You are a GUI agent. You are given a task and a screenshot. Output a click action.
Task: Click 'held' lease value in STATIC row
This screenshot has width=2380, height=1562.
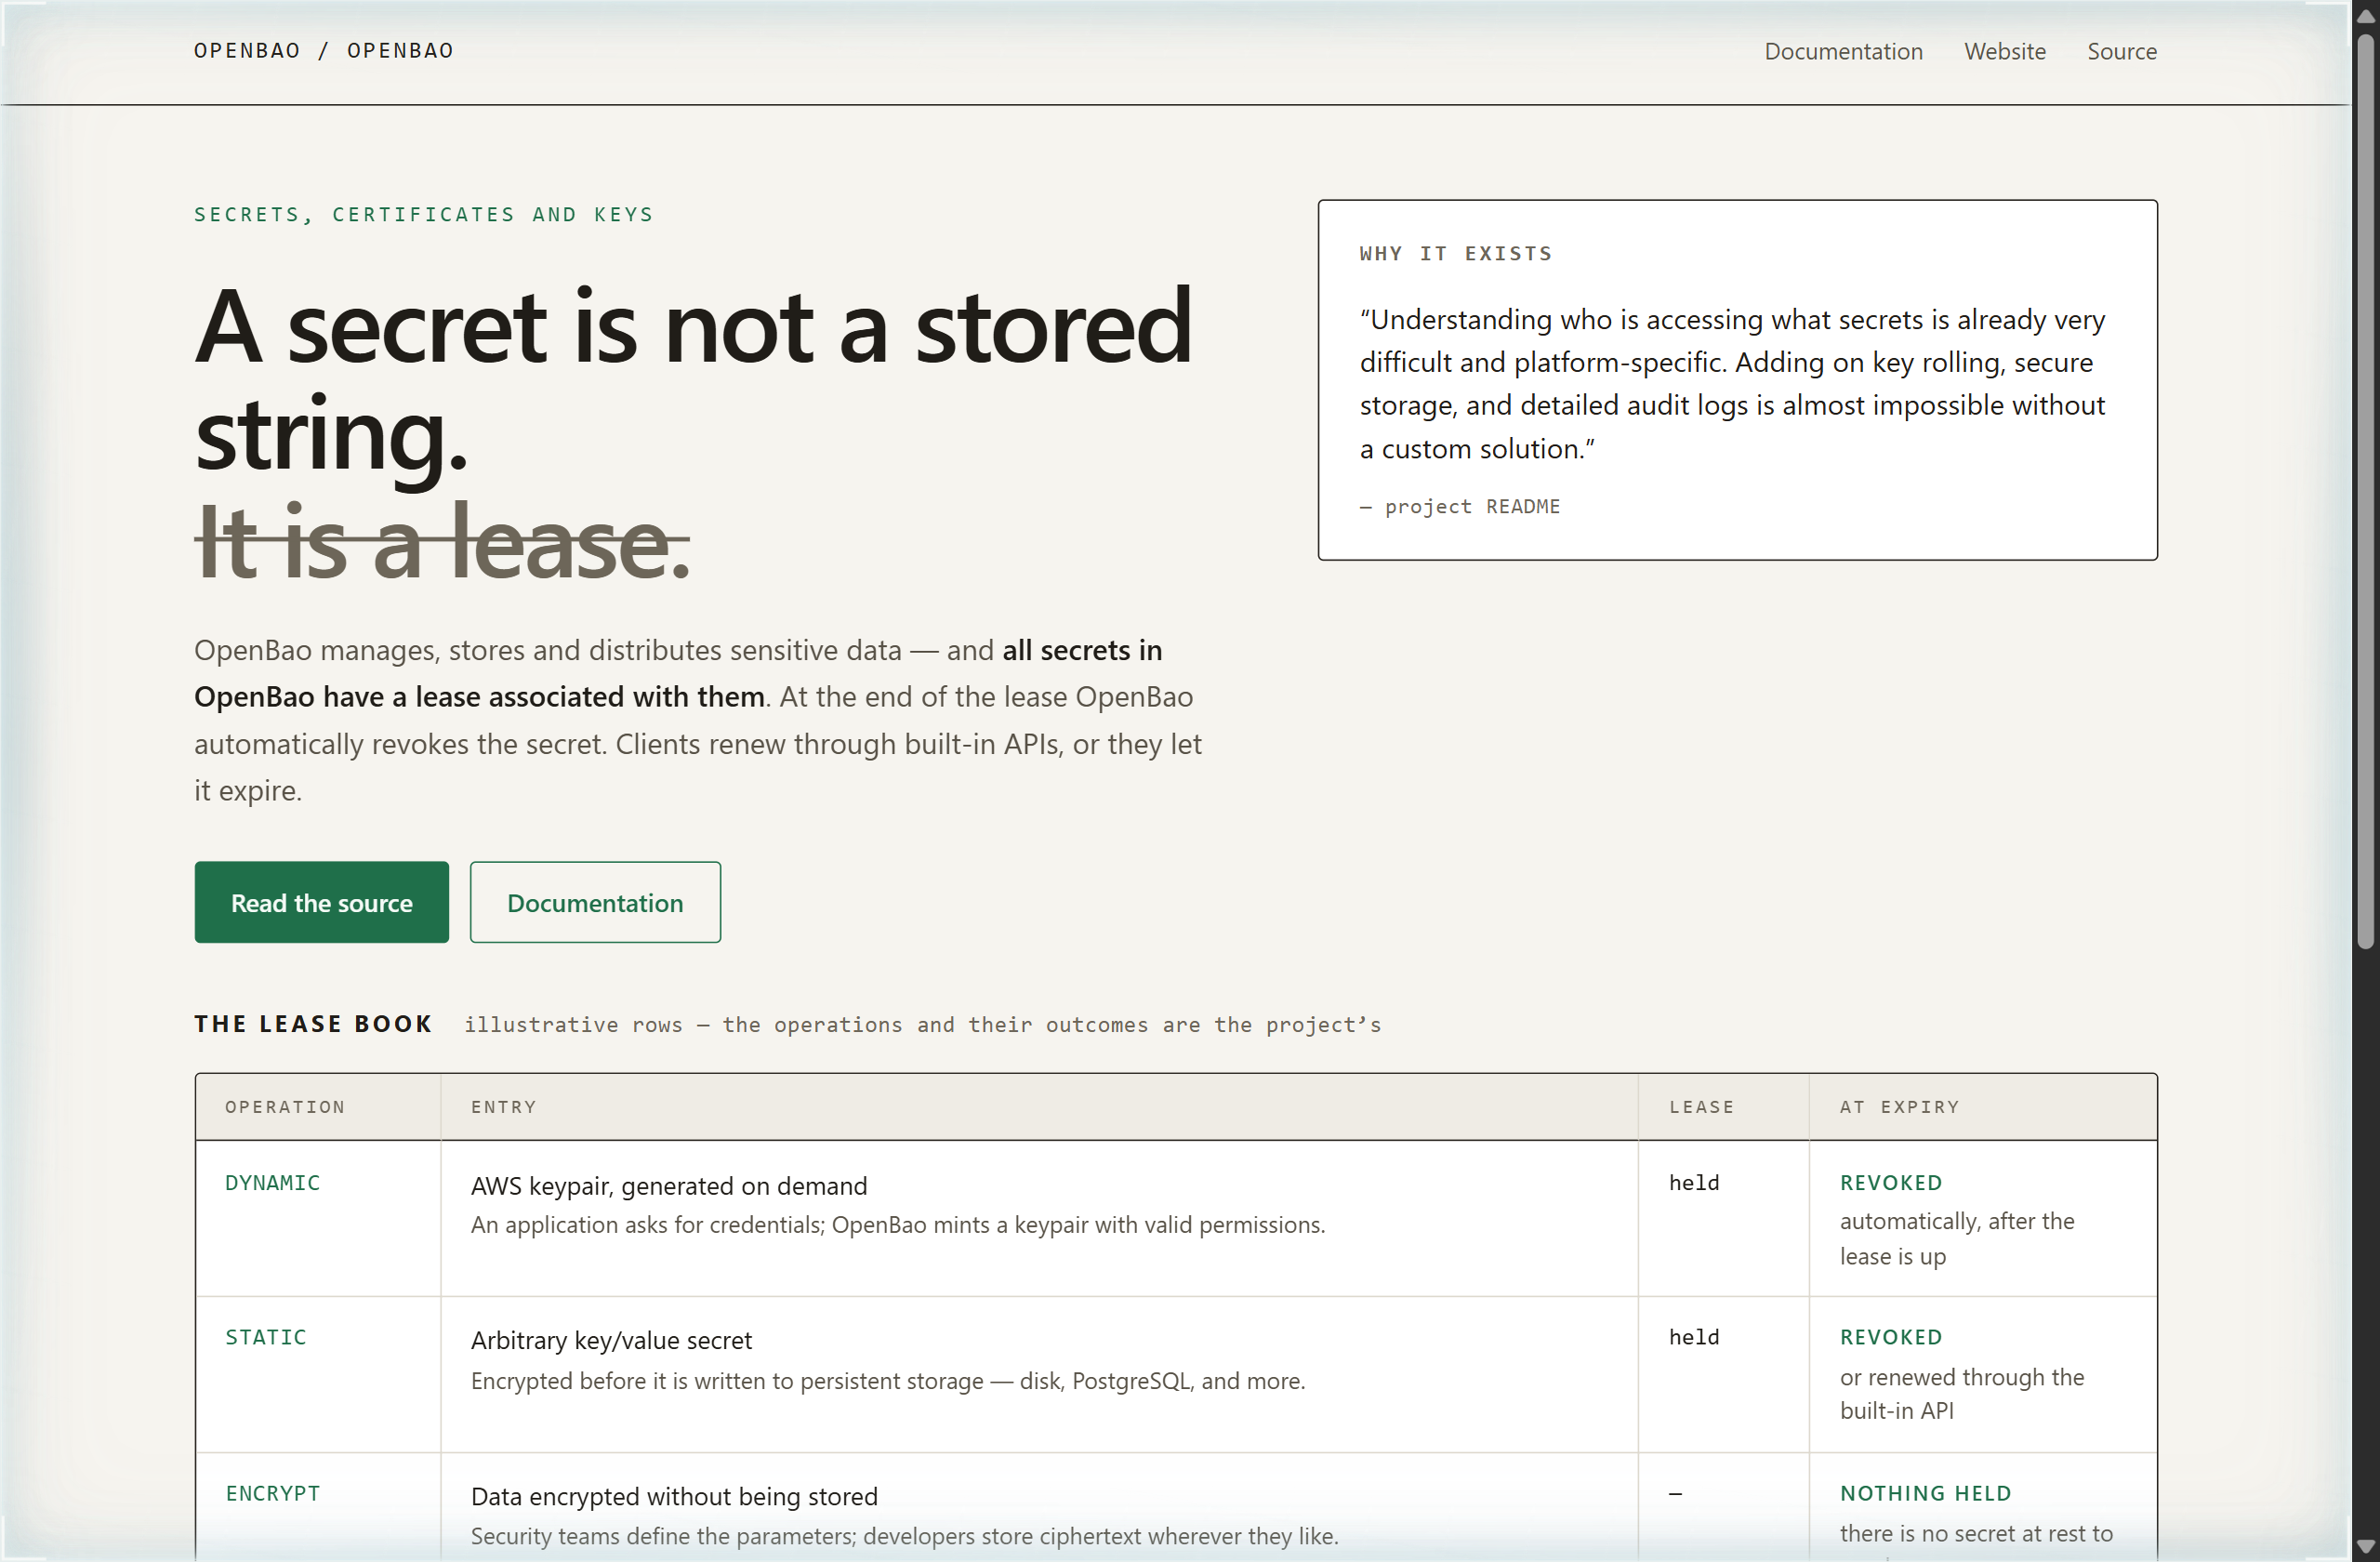[1694, 1338]
